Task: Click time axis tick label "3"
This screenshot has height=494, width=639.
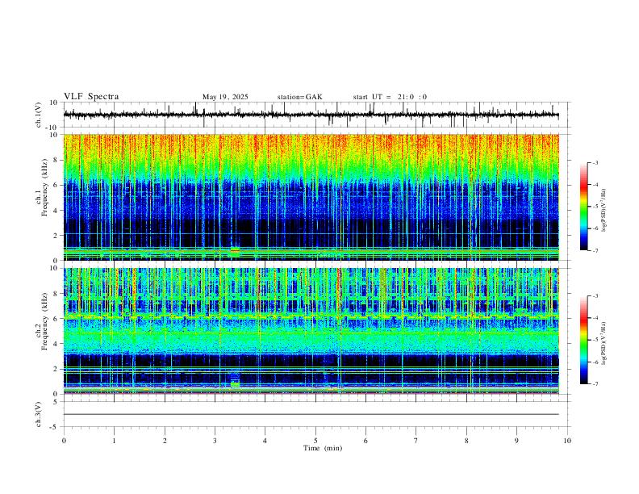Action: pyautogui.click(x=215, y=441)
